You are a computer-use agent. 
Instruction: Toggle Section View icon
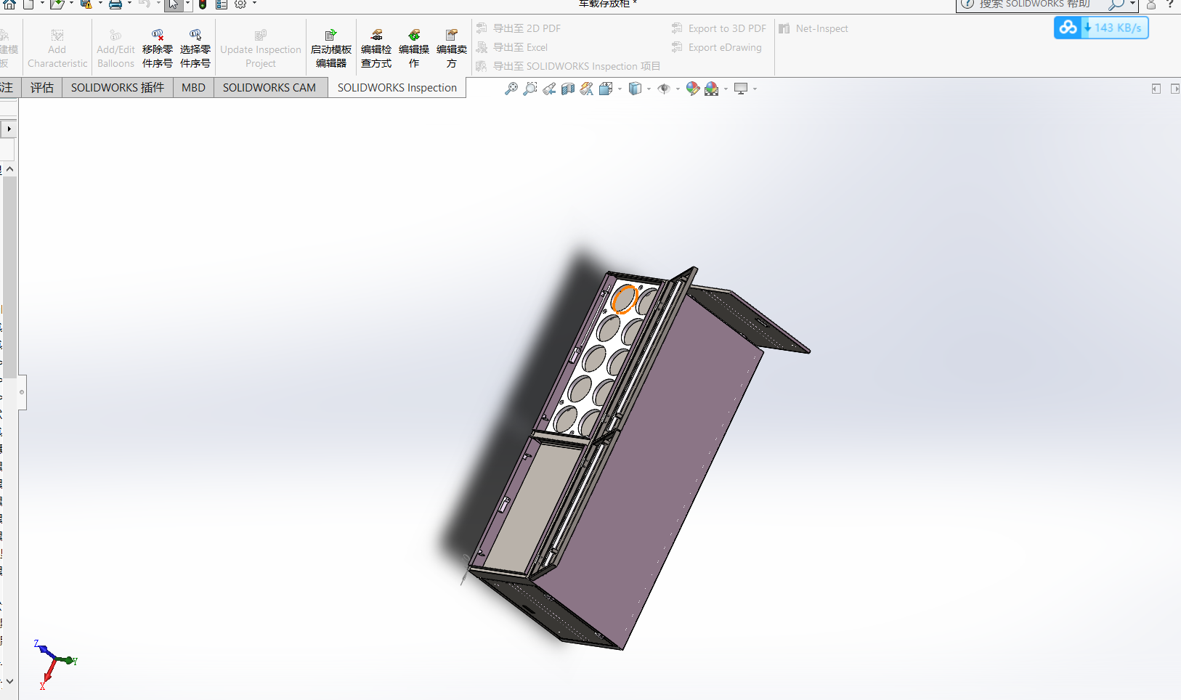pos(568,89)
